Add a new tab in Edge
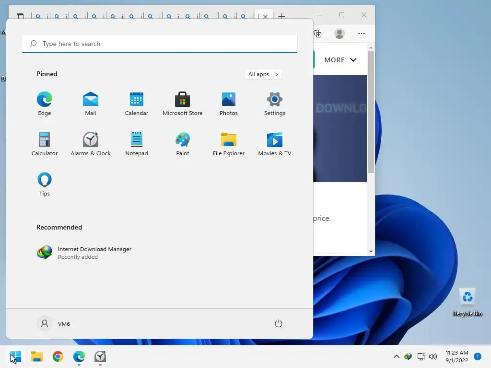The image size is (491, 368). coord(282,16)
